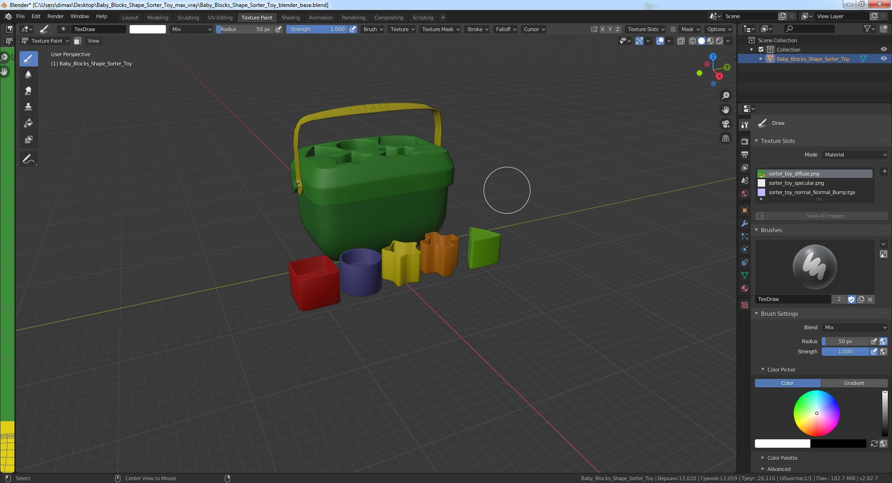Open the header blend Mix dropdown
Image resolution: width=892 pixels, height=483 pixels.
(x=191, y=29)
